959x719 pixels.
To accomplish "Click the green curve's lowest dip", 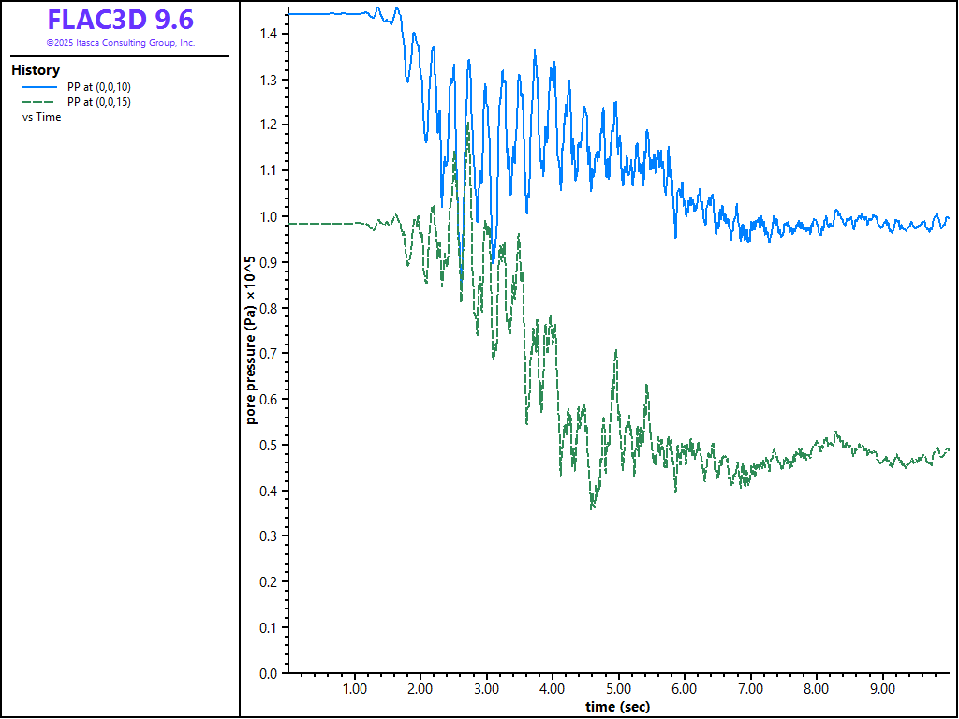I will point(592,507).
